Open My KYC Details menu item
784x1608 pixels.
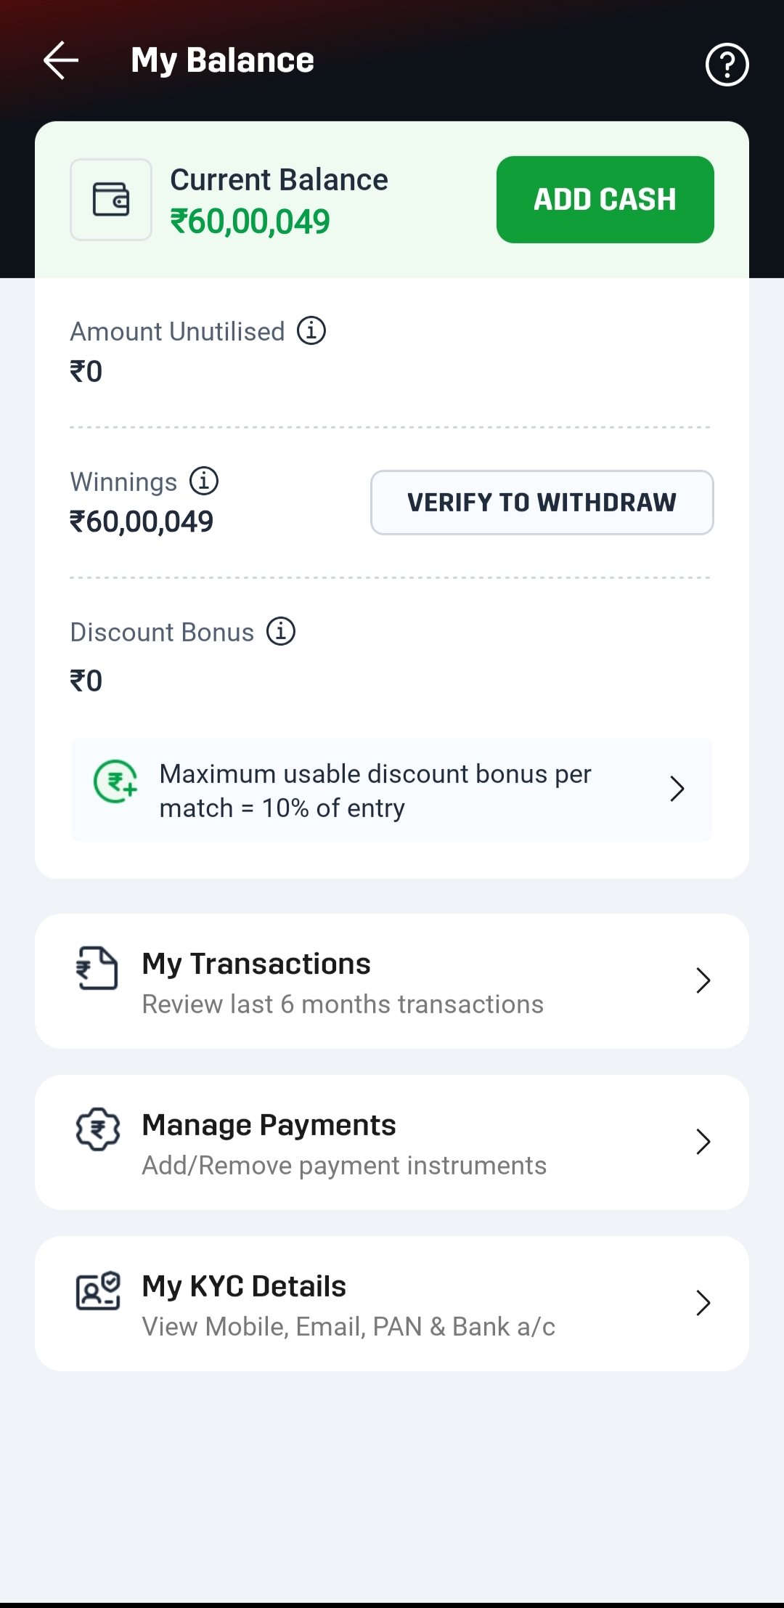(x=348, y=1304)
